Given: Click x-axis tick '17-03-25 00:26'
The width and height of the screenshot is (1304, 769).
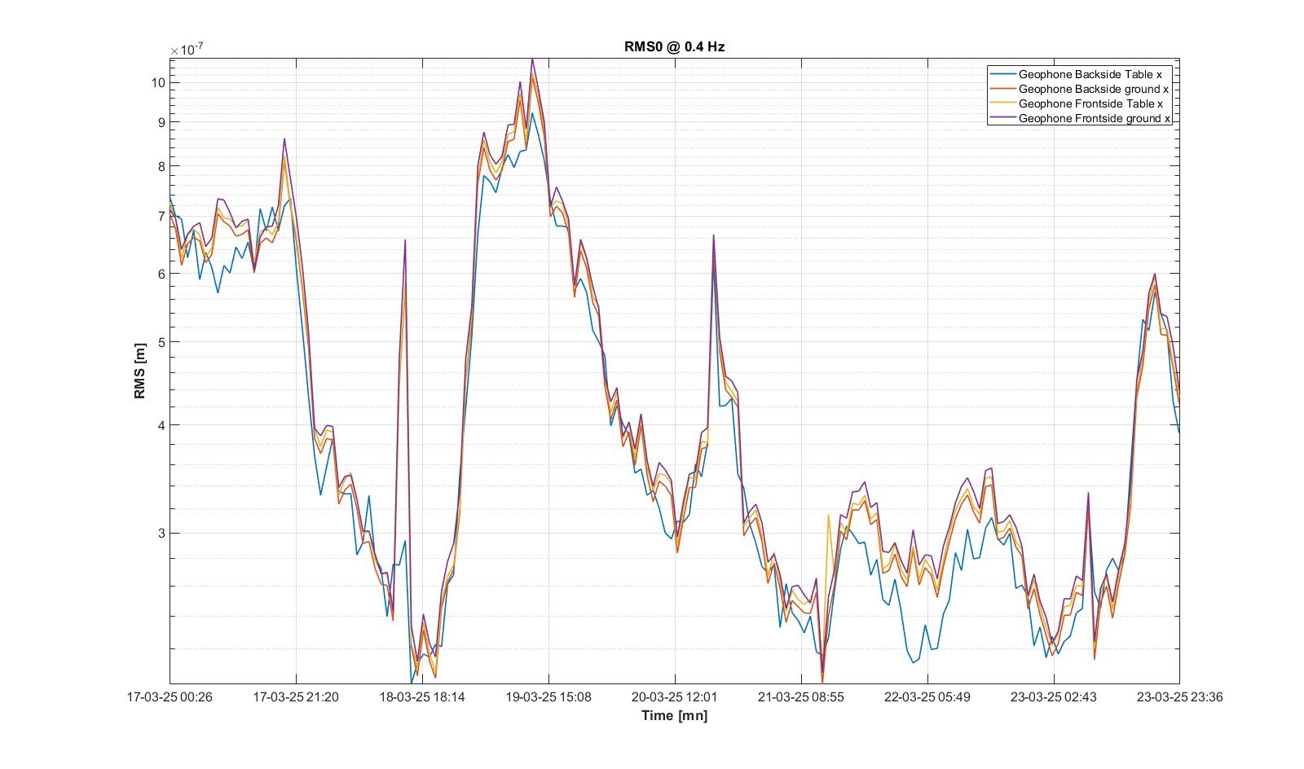Looking at the screenshot, I should 170,696.
